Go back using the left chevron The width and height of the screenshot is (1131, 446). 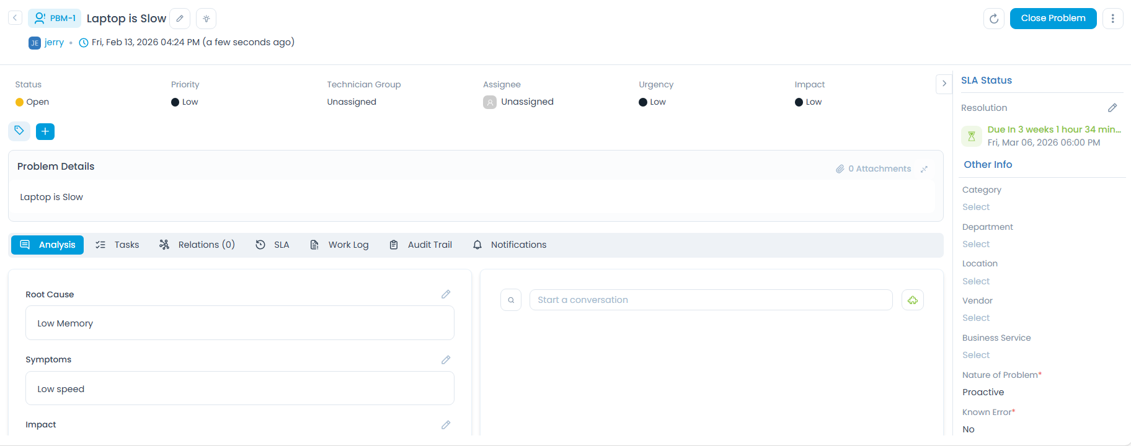coord(16,18)
